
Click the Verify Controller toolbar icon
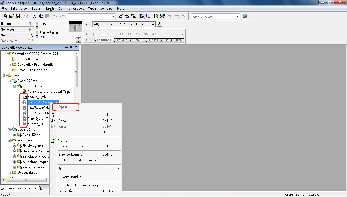(163, 16)
